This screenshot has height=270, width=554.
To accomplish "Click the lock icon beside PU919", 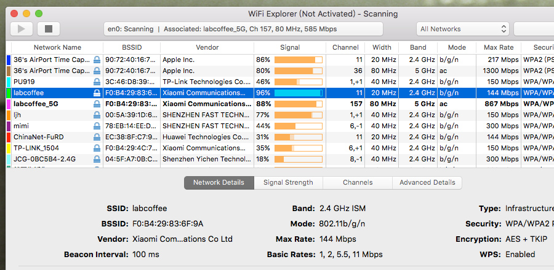I will point(97,82).
